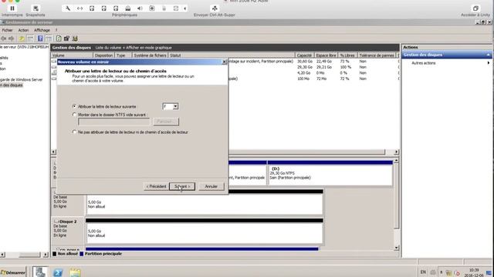Sort by the % Libres column header

pos(347,55)
